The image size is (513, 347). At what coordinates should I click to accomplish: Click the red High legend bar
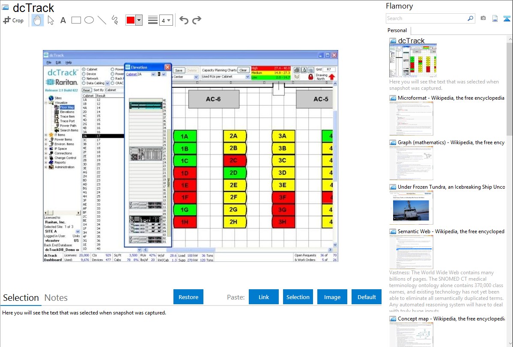tap(271, 68)
